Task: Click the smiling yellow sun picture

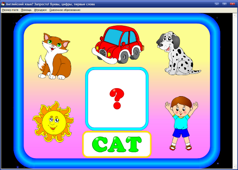Action: click(x=53, y=121)
